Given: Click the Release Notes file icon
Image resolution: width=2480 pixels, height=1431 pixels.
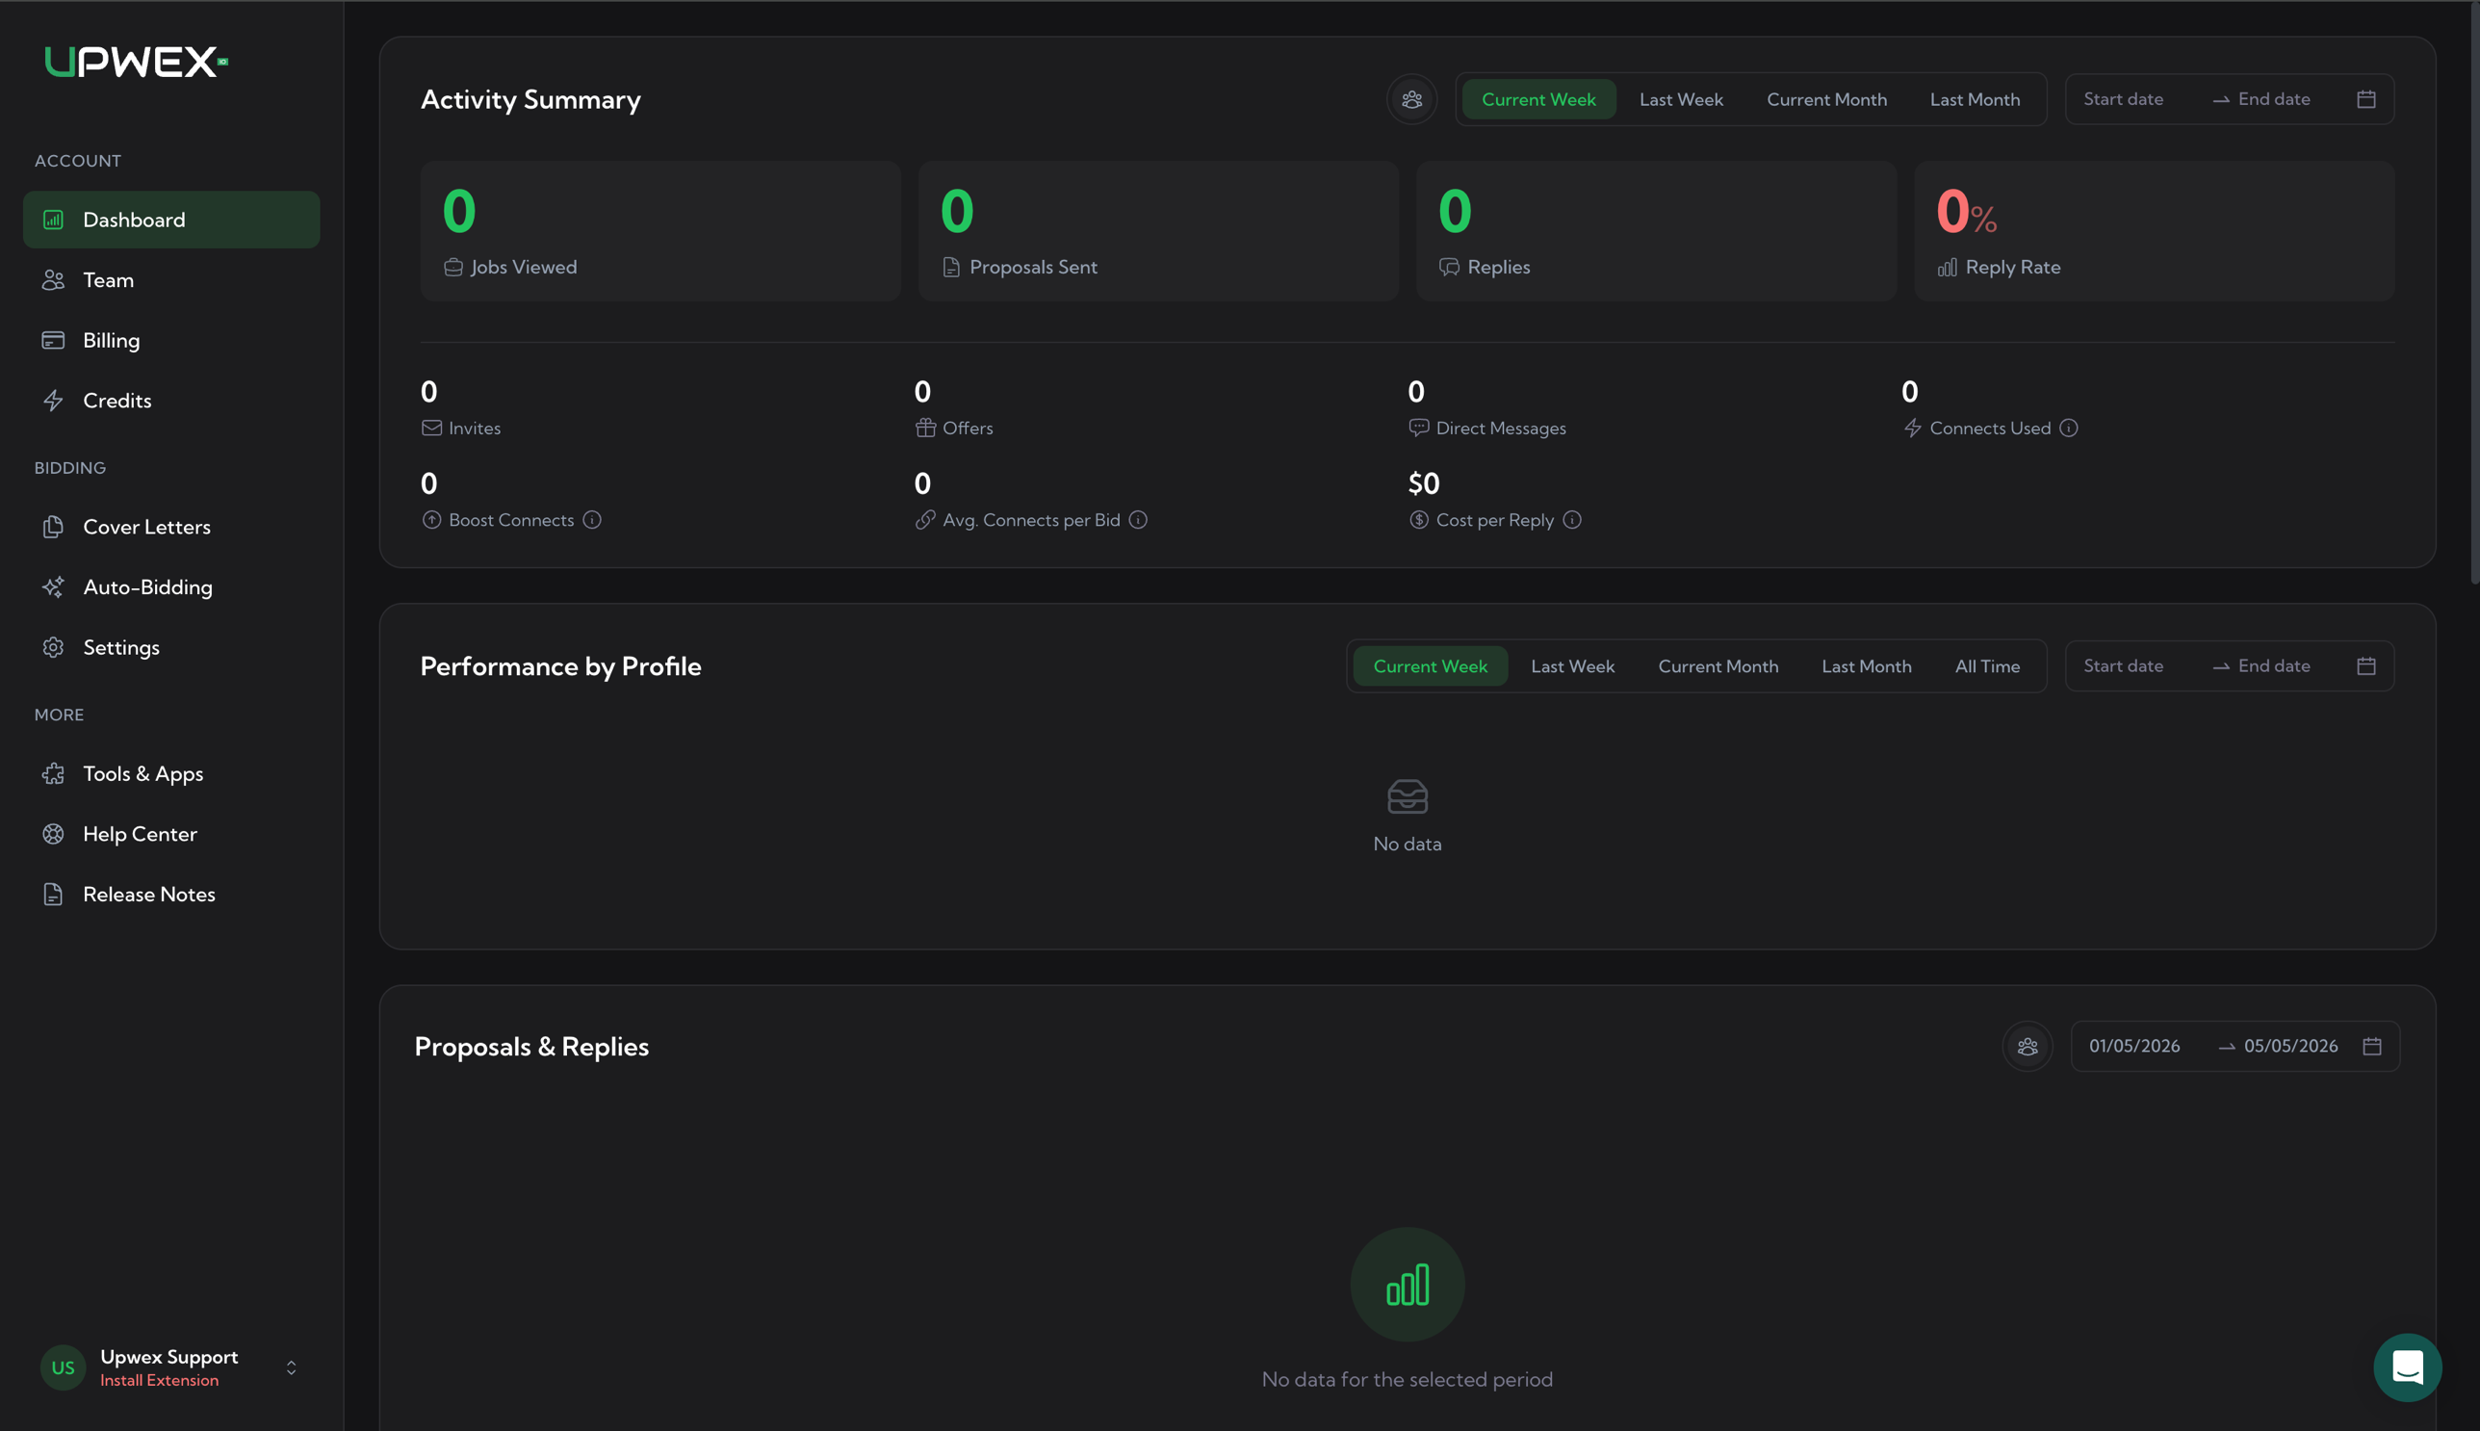Looking at the screenshot, I should coord(53,894).
